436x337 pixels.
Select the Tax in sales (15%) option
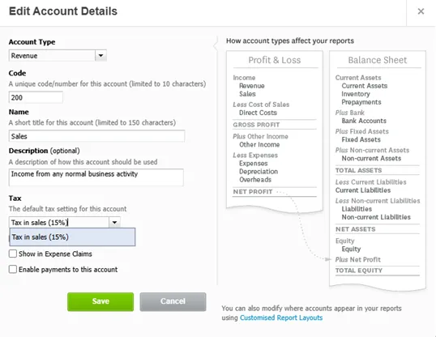72,237
